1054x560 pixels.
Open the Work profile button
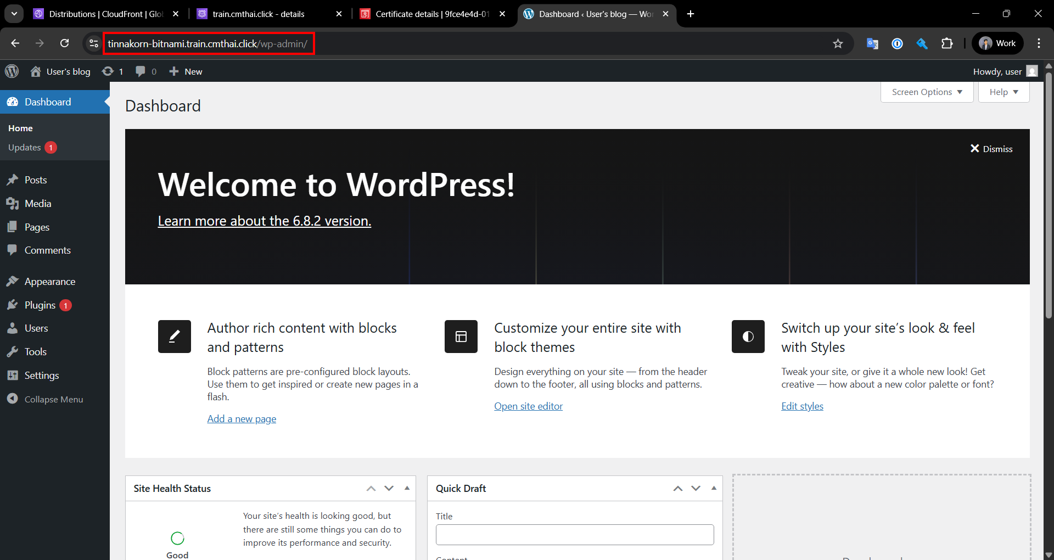pyautogui.click(x=998, y=43)
